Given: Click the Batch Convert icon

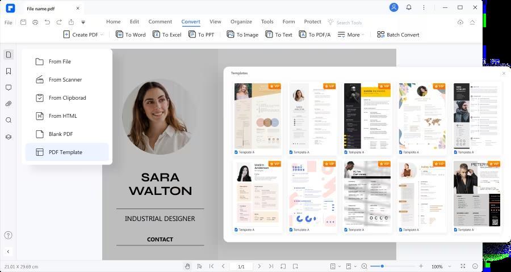Looking at the screenshot, I should coord(380,35).
